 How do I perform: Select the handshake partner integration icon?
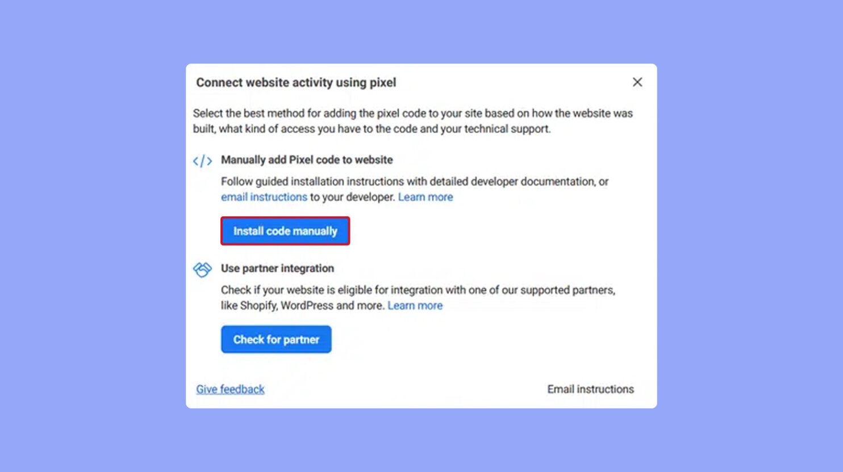pyautogui.click(x=203, y=268)
